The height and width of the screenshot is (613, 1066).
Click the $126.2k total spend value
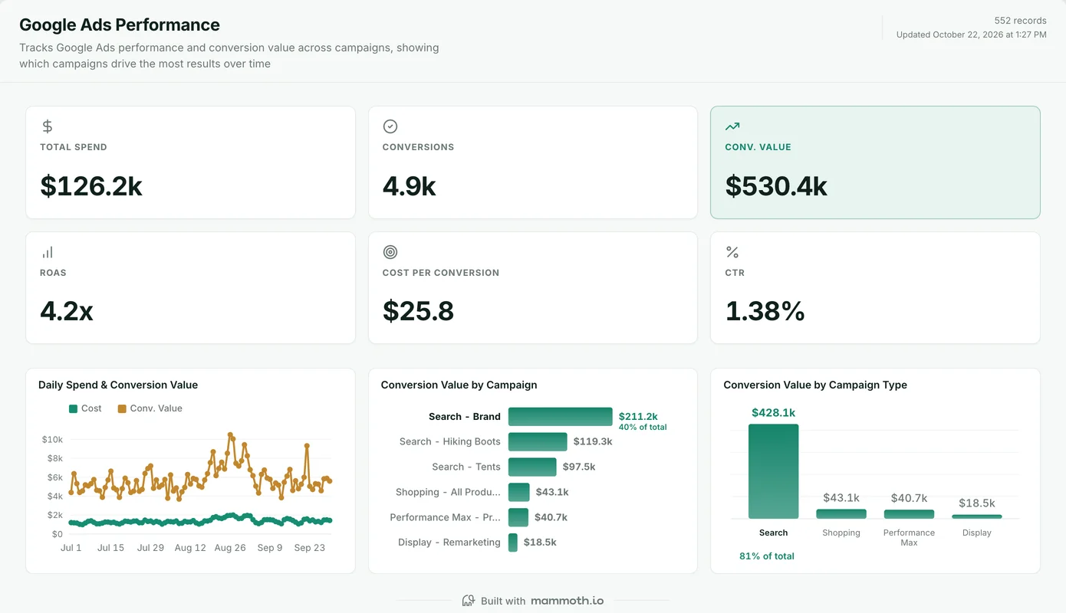tap(91, 186)
